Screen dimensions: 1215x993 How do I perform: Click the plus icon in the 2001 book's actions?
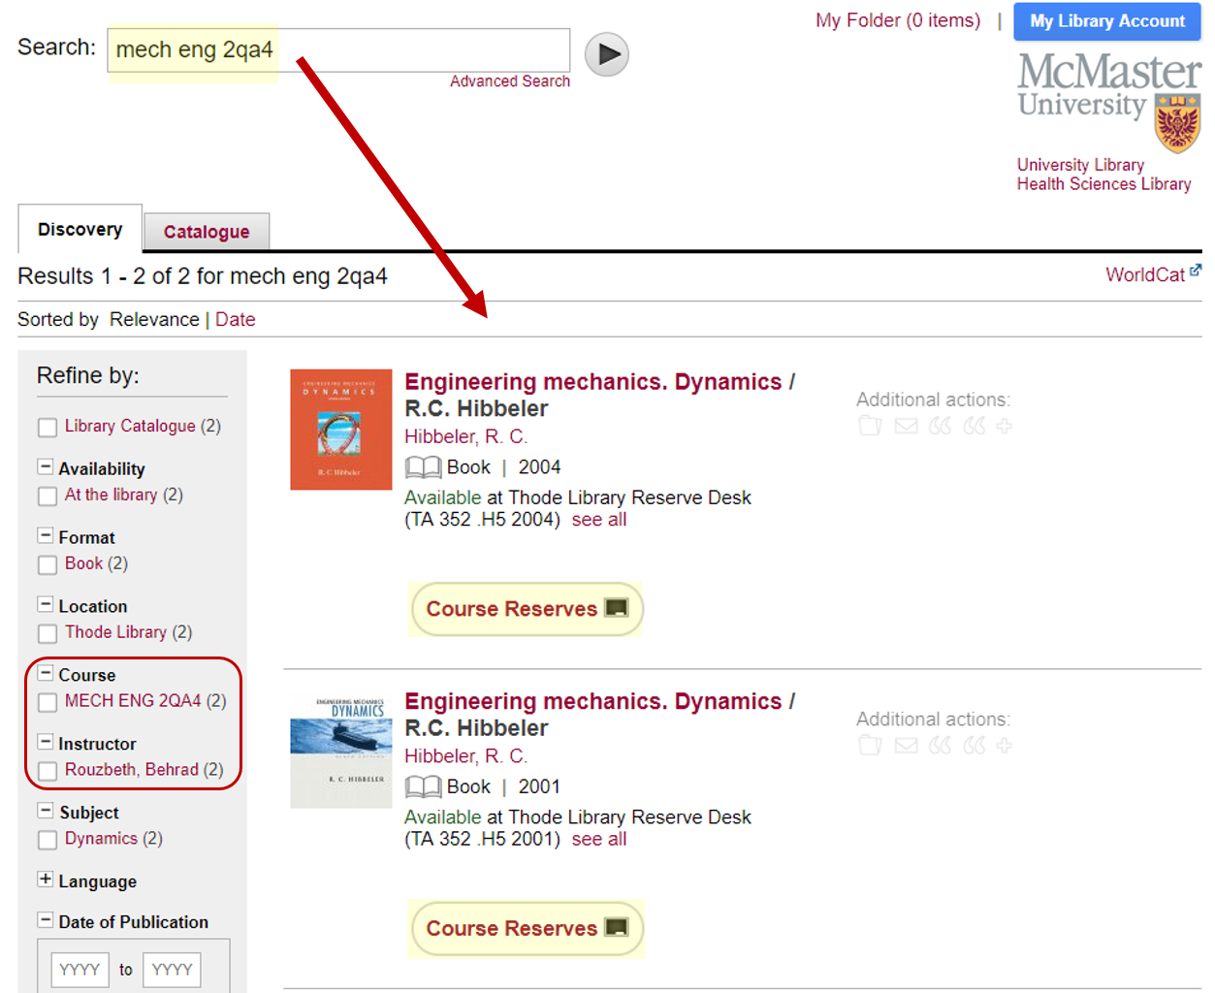pos(1004,746)
